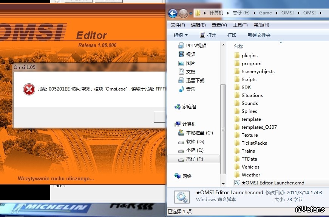Click the 打开 toolbar button
Image resolution: width=329 pixels, height=217 pixels.
tap(208, 35)
